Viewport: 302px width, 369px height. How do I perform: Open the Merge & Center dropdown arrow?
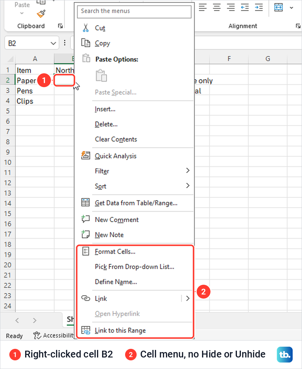pyautogui.click(x=292, y=8)
